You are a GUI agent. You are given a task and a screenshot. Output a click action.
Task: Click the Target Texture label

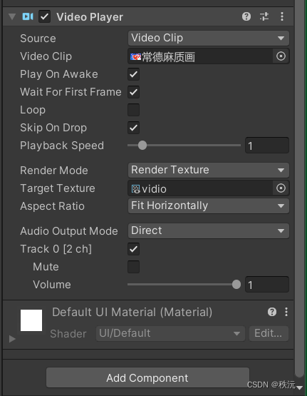pos(58,188)
